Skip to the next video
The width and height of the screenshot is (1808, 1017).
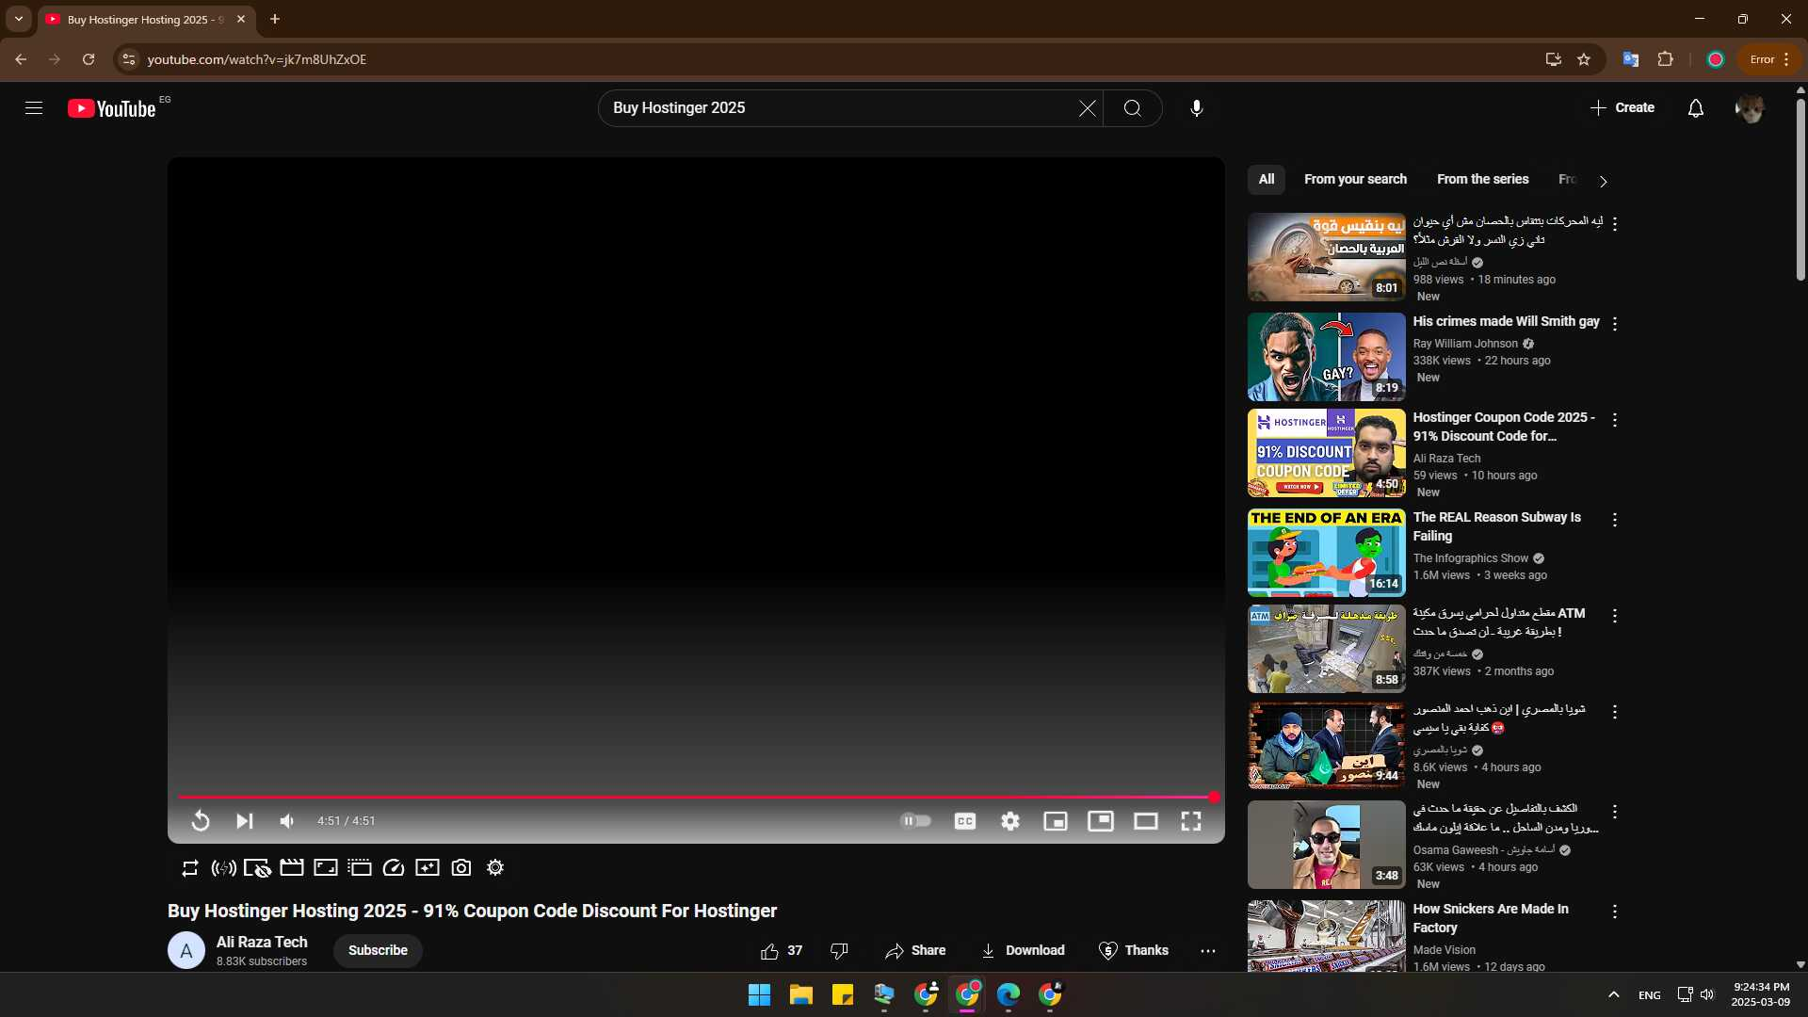244,821
